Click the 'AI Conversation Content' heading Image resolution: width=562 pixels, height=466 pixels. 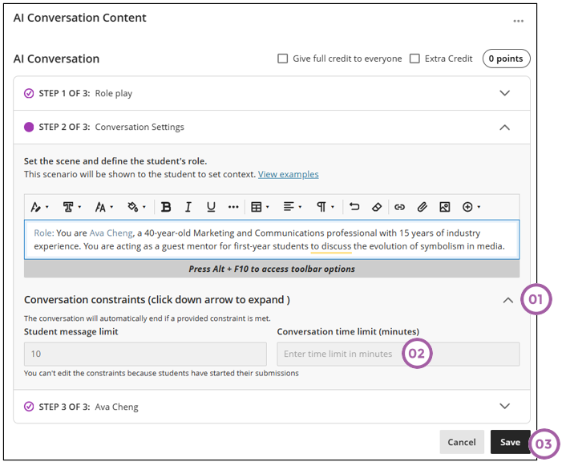80,18
